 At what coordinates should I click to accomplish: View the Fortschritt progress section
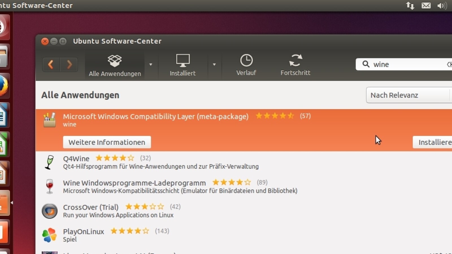coord(295,65)
